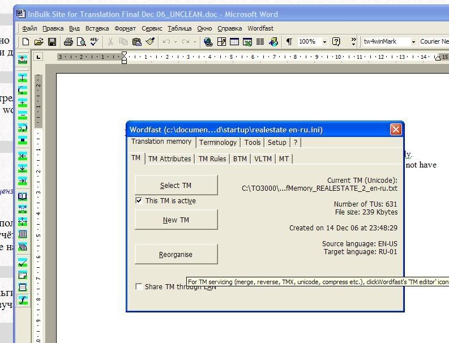449x343 pixels.
Task: Click Wordfast End translation square icon
Action: pyautogui.click(x=23, y=140)
